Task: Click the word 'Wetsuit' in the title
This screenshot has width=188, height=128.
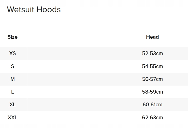Action: coord(21,9)
